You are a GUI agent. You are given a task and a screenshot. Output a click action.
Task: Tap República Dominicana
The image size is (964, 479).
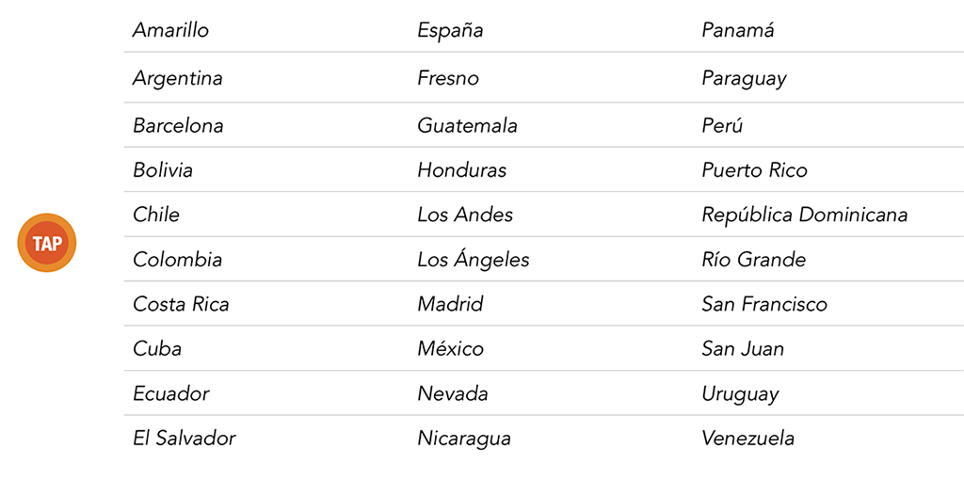pyautogui.click(x=804, y=215)
